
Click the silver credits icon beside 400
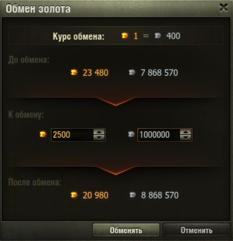click(158, 36)
